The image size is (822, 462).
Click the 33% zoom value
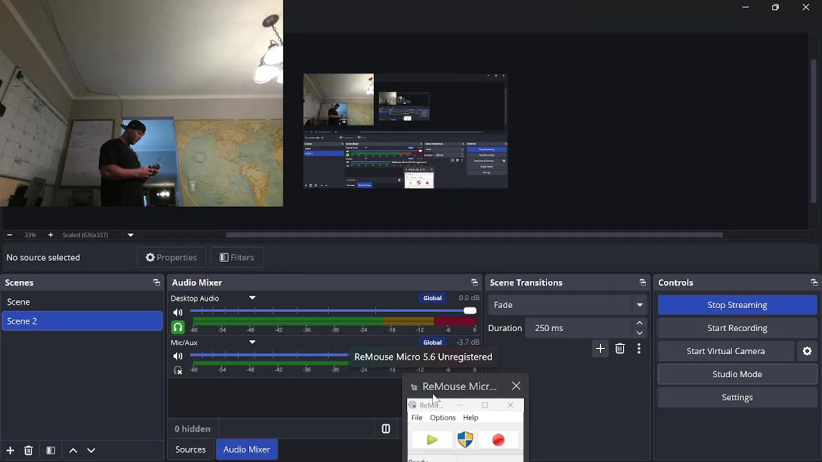(30, 235)
